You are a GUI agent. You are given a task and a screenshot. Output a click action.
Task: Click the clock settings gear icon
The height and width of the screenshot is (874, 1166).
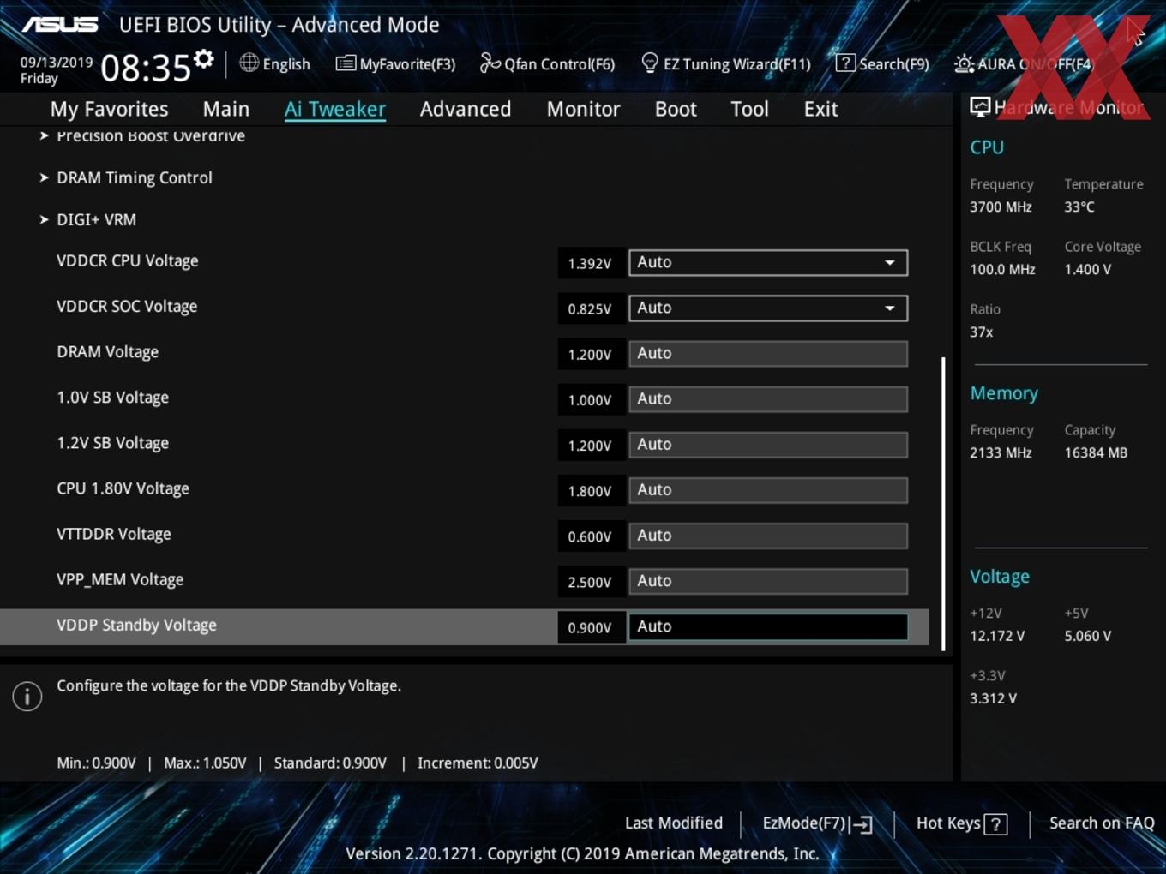coord(203,58)
